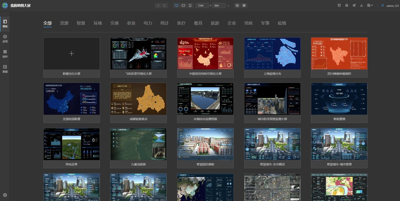Open the 城市防汛预警监测大屏 template thumbnail
Screen dimensions: 400x201
pos(272,99)
